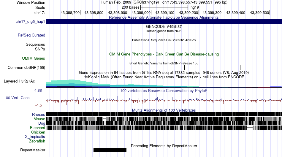Click the GTEx Gene Expression track title
Screen dimensions: 282x157
(164, 73)
